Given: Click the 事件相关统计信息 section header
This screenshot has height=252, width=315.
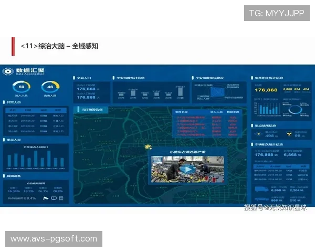Looking at the screenshot, I should point(269,78).
